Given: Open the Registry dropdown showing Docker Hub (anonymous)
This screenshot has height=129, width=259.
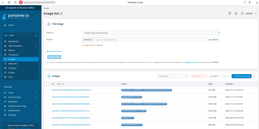Looking at the screenshot, I should [x=151, y=33].
